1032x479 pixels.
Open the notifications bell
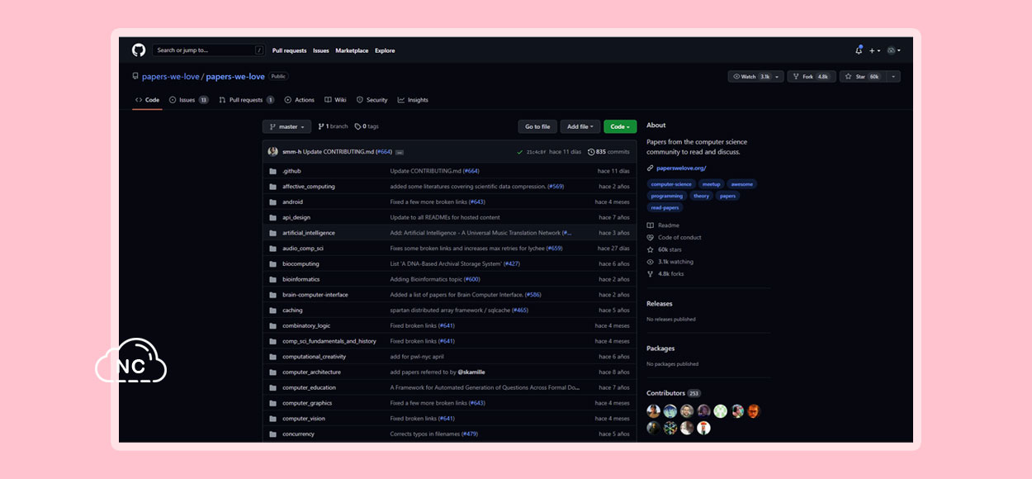[859, 50]
